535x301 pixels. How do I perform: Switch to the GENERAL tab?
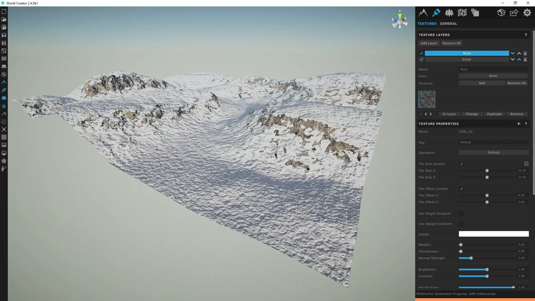tap(448, 24)
